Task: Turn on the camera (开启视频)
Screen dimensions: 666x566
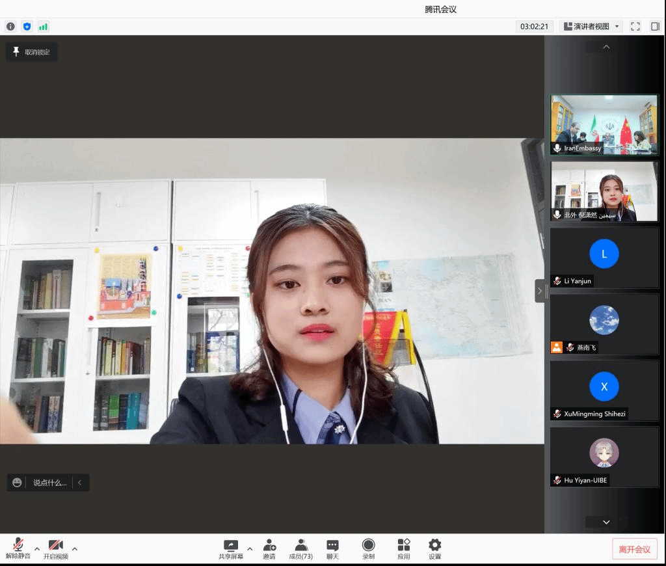Action: point(56,549)
